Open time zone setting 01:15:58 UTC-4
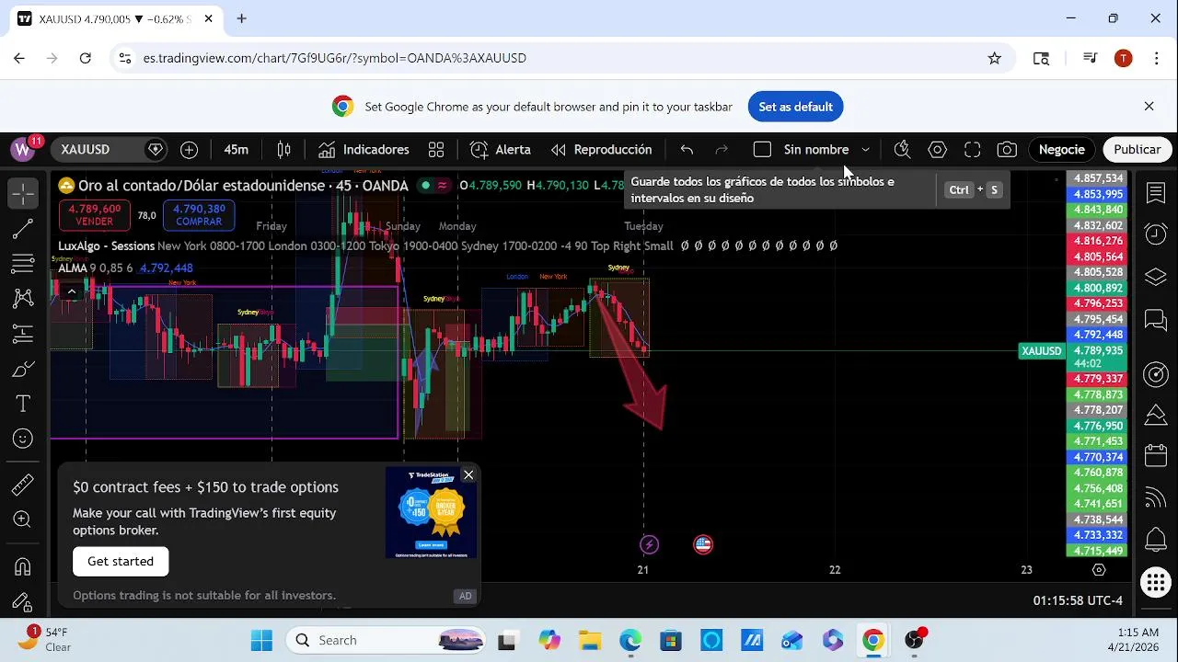Screen dimensions: 1178x662 coord(1078,600)
